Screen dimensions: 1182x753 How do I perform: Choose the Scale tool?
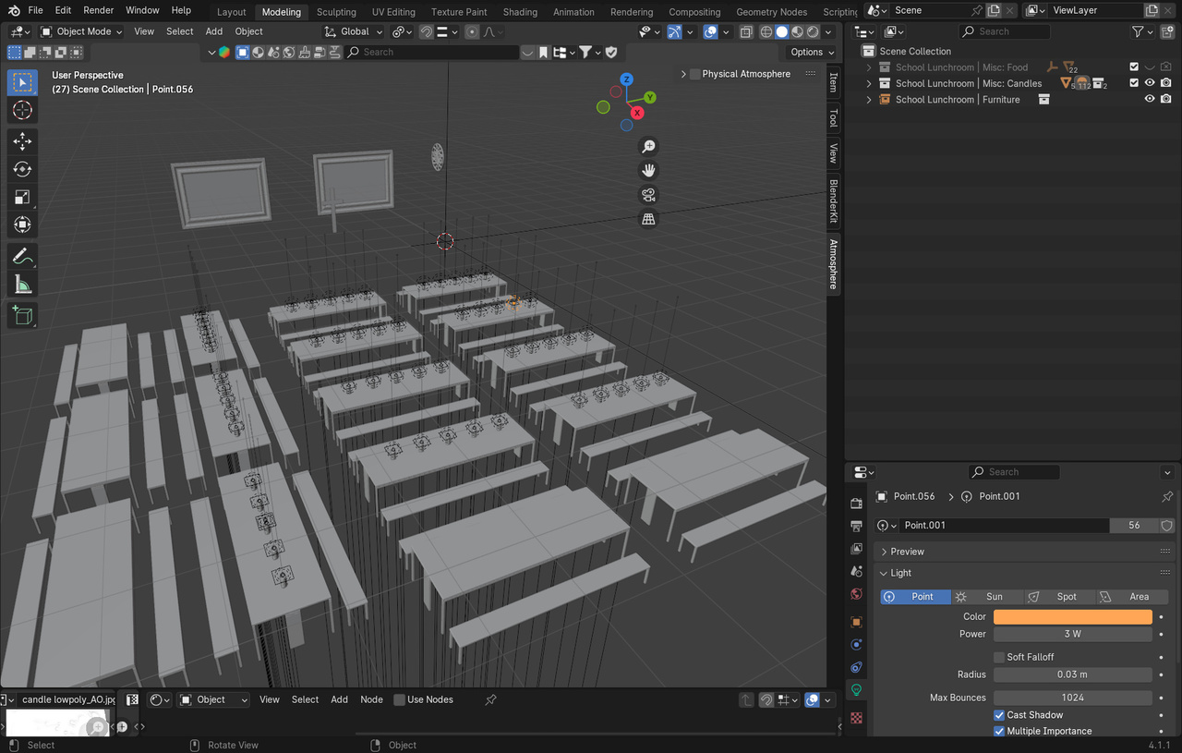pos(23,197)
